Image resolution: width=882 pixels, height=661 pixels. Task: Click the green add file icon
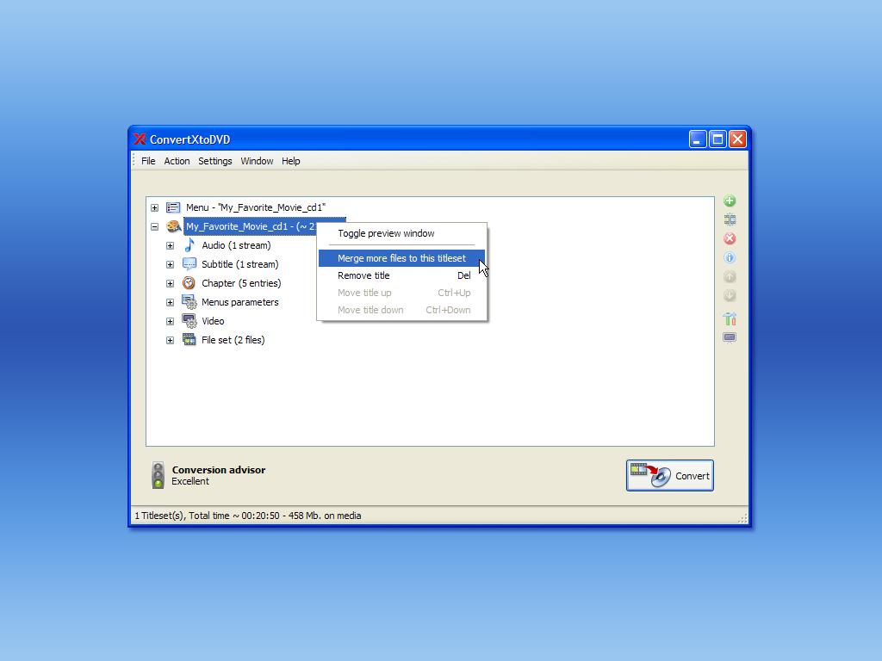coord(730,201)
